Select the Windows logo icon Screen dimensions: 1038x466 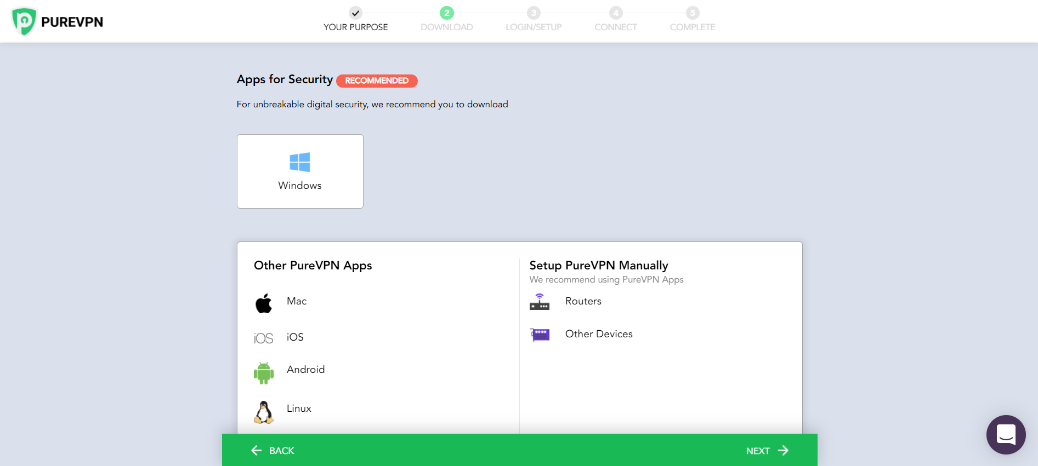tap(300, 162)
